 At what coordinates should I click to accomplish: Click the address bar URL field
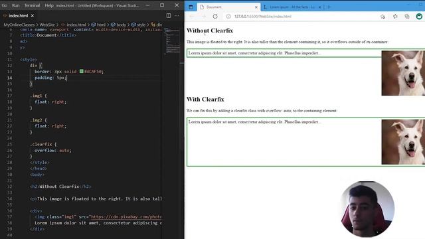click(x=299, y=16)
